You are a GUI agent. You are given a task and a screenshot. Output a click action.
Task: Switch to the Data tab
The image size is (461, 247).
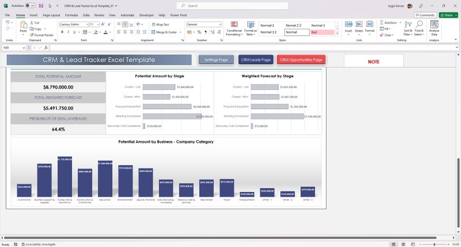point(86,15)
